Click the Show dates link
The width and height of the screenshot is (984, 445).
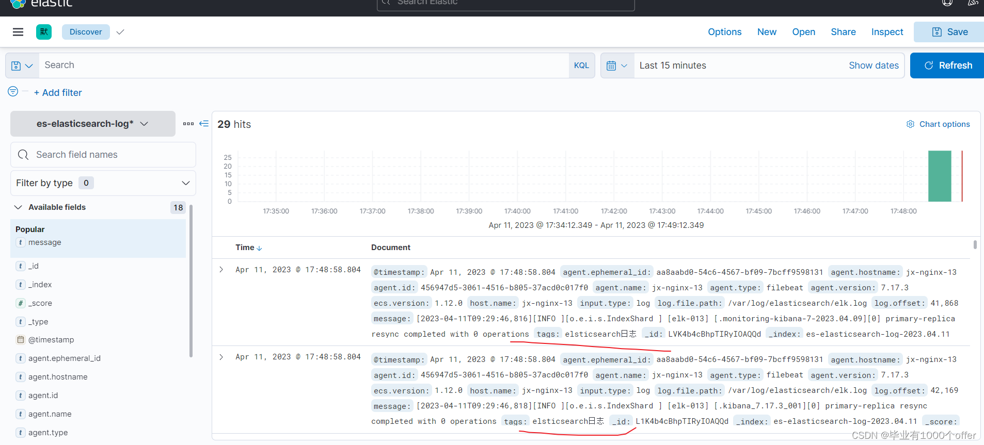[x=874, y=65]
